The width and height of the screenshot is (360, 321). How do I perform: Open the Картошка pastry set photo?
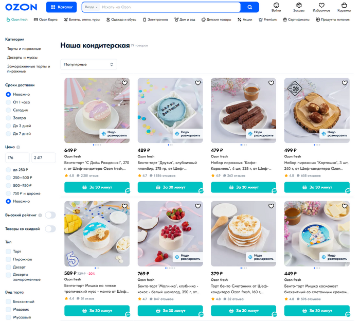(317, 111)
